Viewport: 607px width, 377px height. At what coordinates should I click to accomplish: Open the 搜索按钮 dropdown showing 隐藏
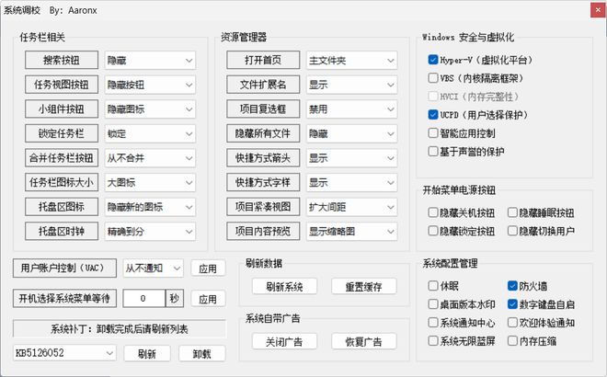150,61
